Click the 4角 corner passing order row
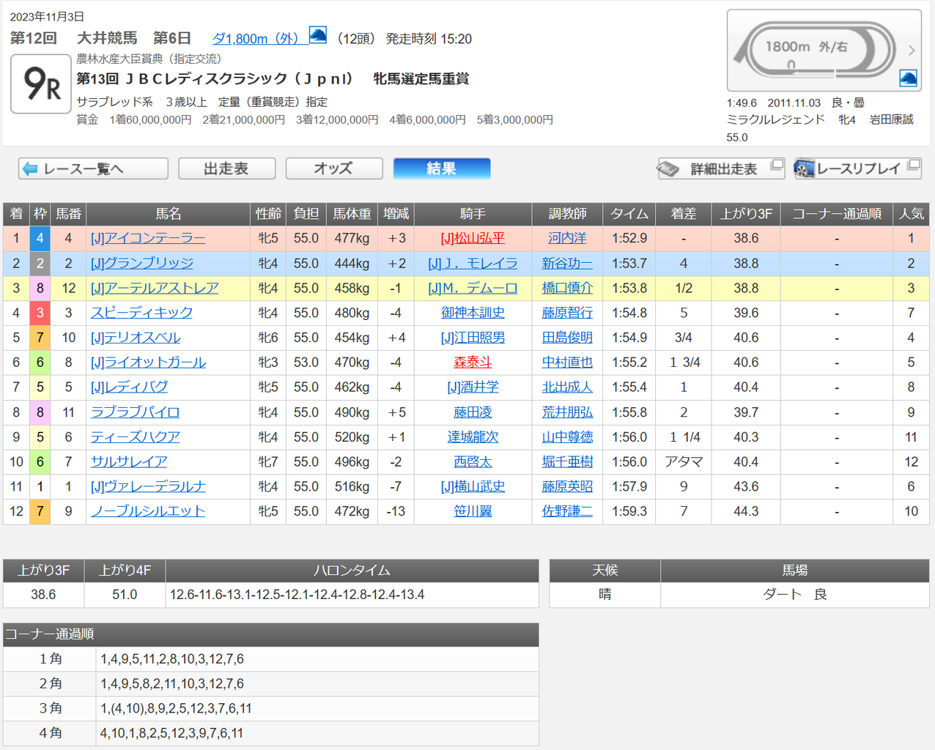This screenshot has width=935, height=750. tap(271, 733)
